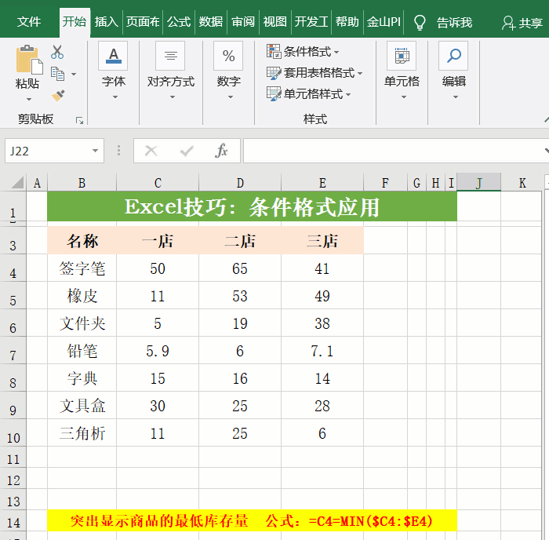Expand the Number (数字) group arrow

(x=230, y=97)
